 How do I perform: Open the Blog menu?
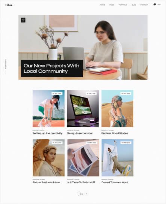coord(134,5)
